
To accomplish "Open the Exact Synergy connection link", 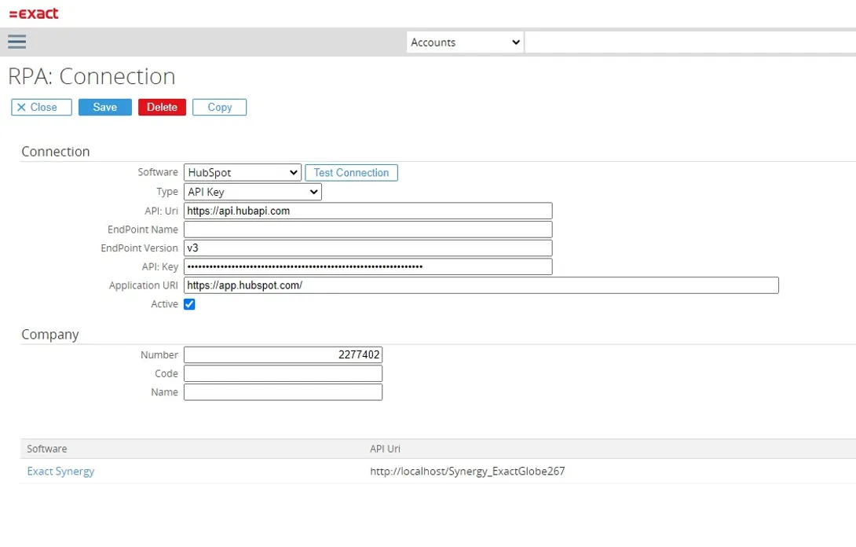I will pyautogui.click(x=60, y=471).
